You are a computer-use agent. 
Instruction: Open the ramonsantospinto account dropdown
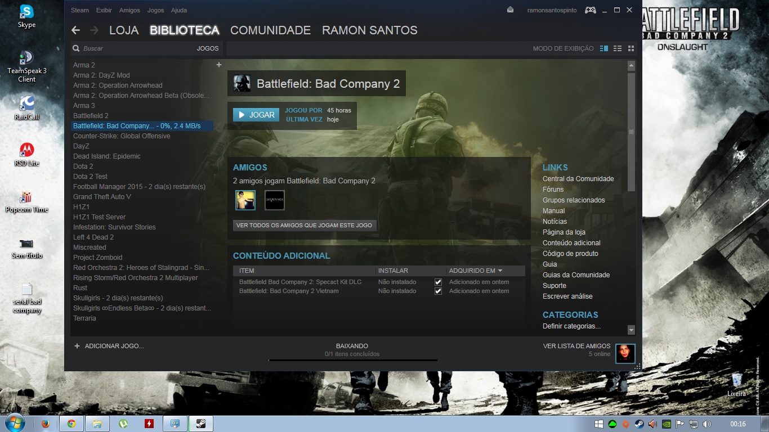click(x=552, y=10)
